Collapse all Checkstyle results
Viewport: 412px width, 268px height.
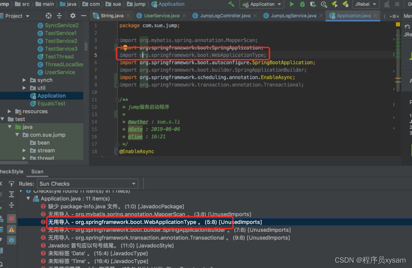[x=11, y=205]
